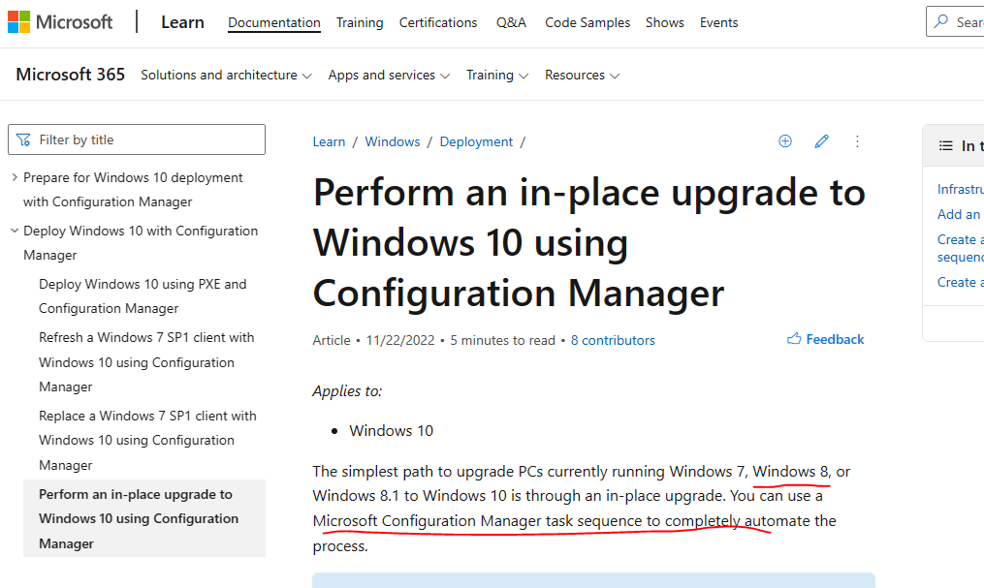Click the Windows breadcrumb link
The width and height of the screenshot is (984, 588).
coord(393,141)
